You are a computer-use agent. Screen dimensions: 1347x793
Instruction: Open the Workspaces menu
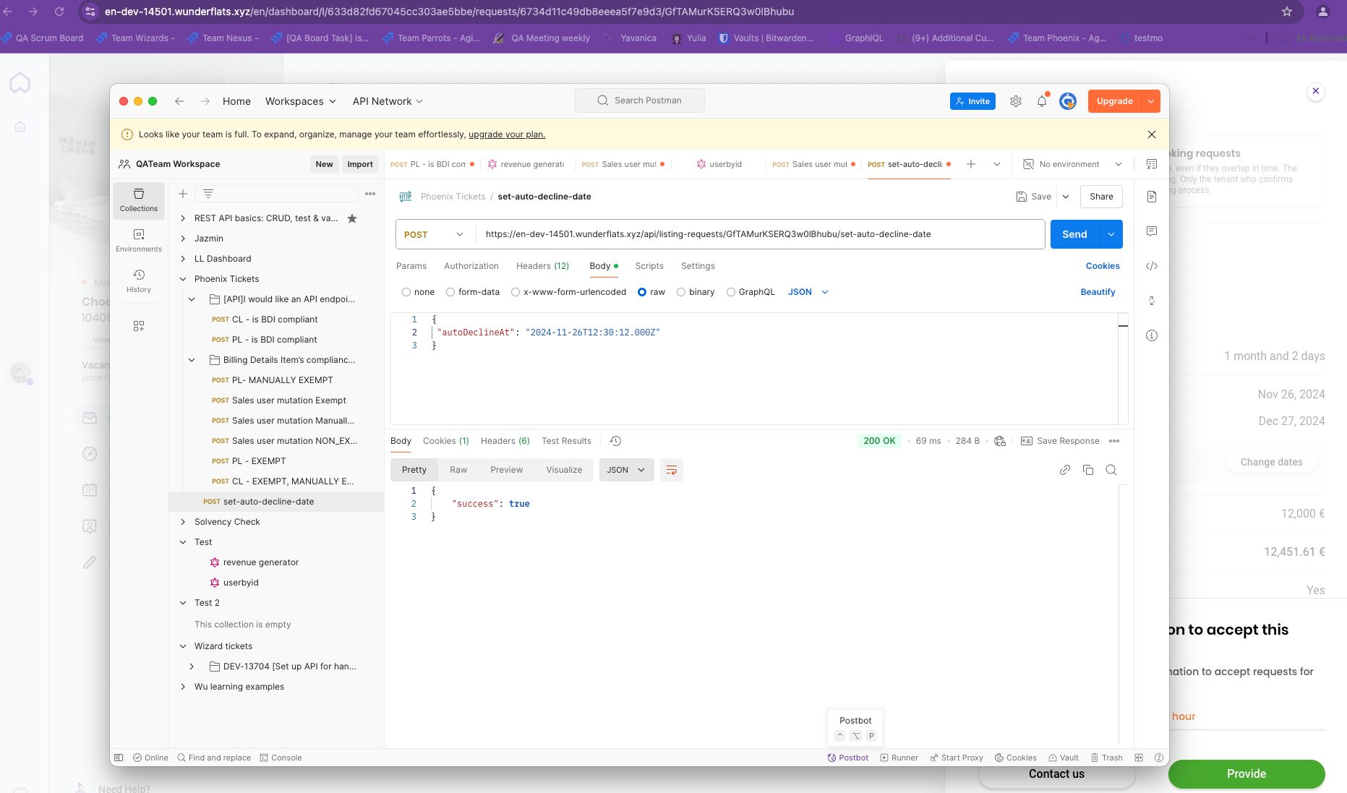click(300, 101)
